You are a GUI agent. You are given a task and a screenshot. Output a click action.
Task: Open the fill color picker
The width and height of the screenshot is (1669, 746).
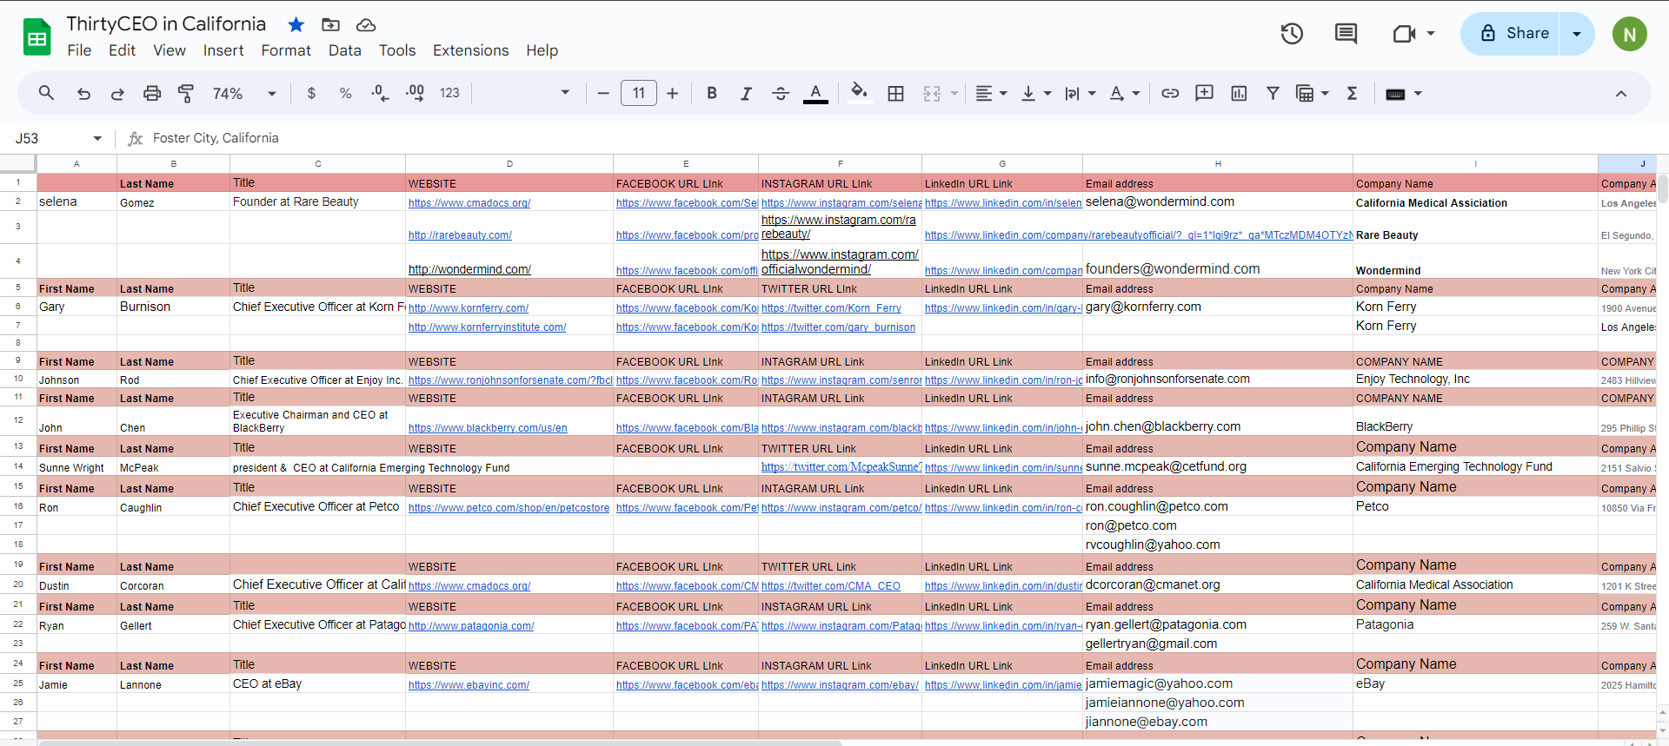859,94
